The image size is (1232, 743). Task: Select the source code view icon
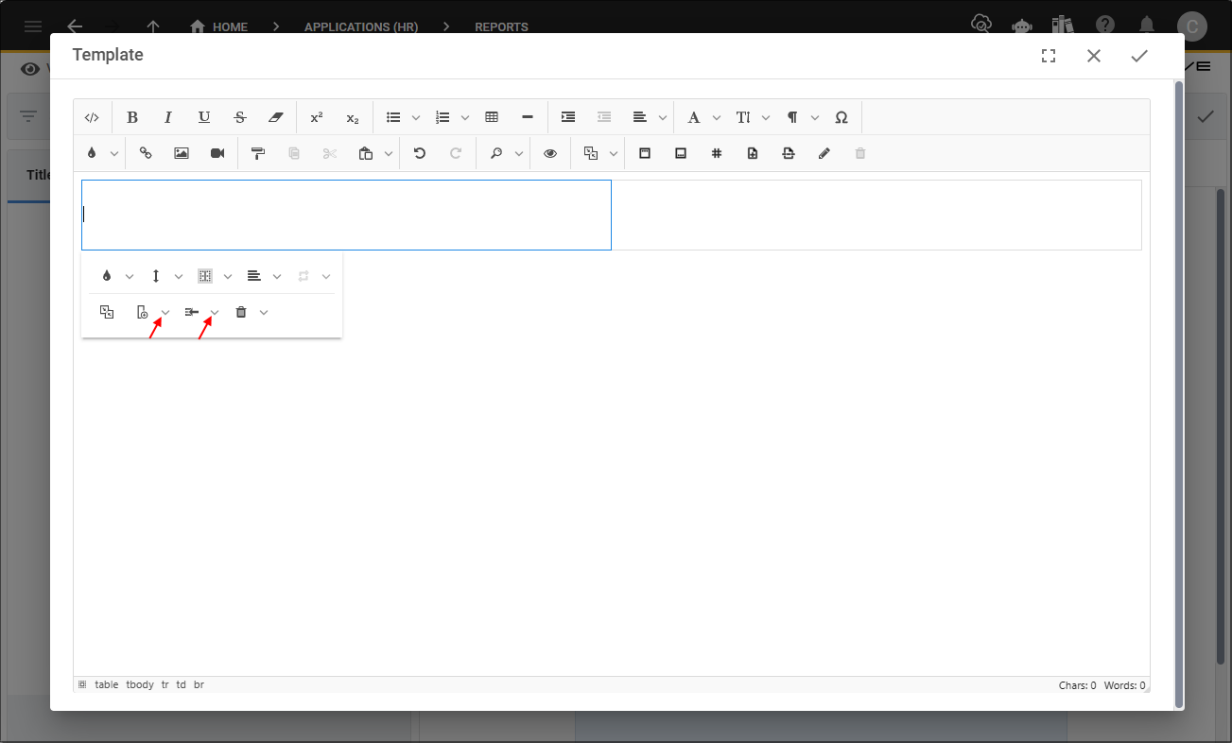[x=92, y=117]
